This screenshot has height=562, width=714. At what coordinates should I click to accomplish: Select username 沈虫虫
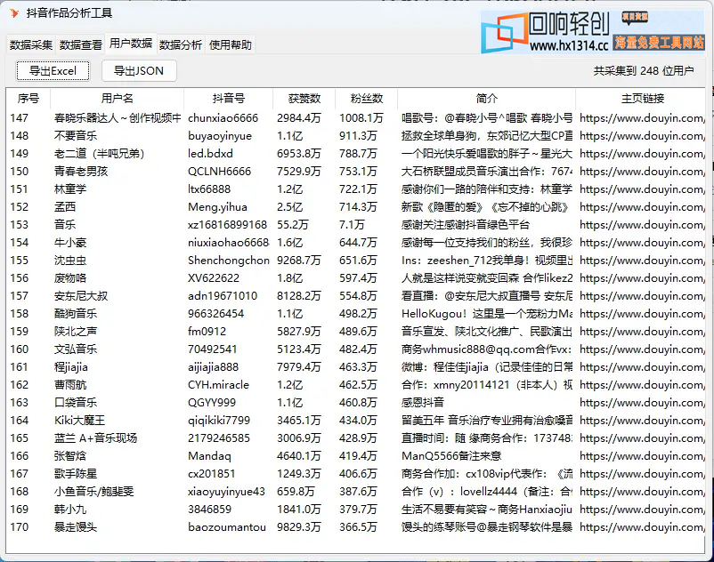coord(70,261)
